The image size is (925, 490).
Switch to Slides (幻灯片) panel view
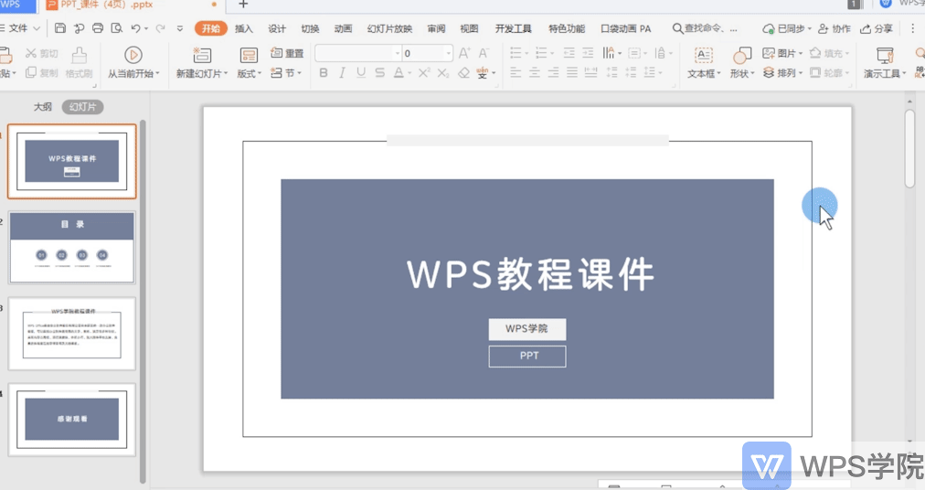(82, 107)
